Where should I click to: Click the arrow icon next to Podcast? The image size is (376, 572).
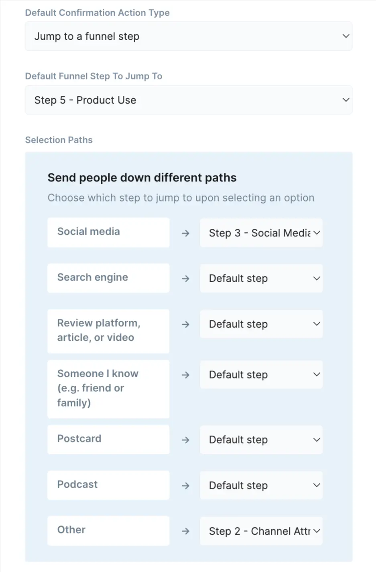click(x=185, y=485)
